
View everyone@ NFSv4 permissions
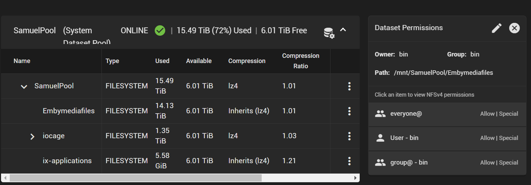(447, 114)
